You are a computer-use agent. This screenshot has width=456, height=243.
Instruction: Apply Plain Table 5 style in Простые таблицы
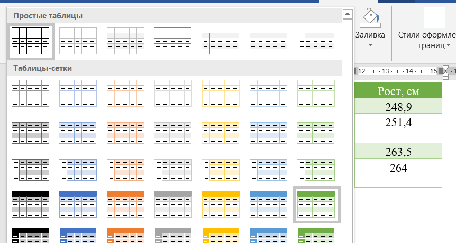coord(316,41)
